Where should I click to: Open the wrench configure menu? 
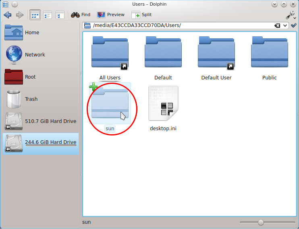coord(291,15)
